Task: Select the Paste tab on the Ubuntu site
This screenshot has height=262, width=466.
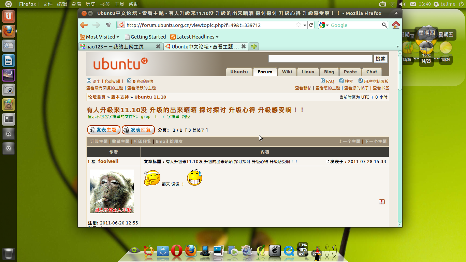Action: [350, 72]
